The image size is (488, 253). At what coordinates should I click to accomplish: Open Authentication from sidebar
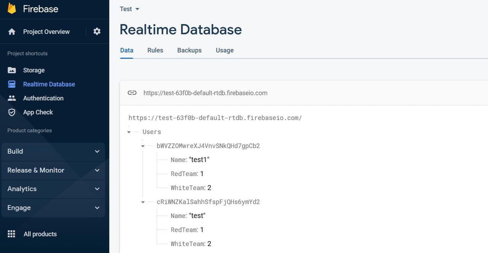point(43,98)
